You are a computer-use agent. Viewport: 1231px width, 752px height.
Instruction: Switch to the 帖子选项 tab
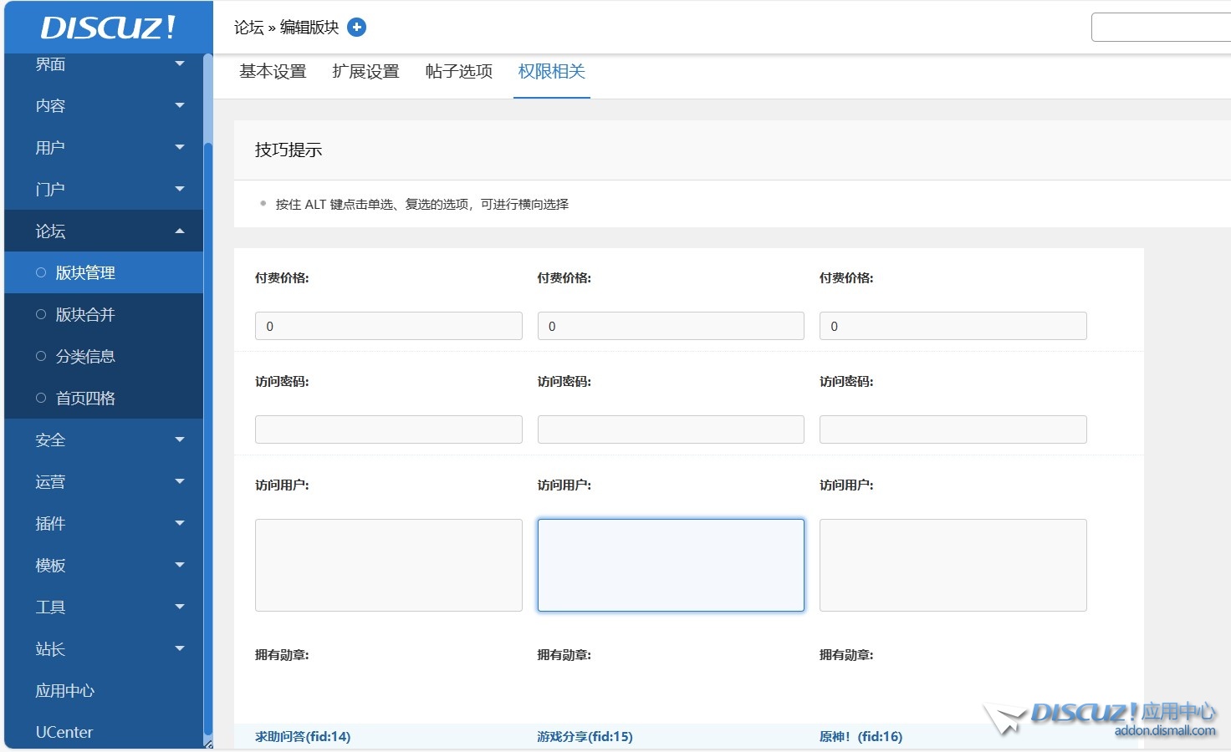458,72
